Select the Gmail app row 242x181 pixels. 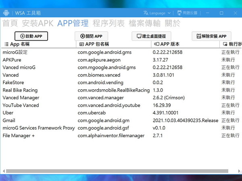(121, 121)
